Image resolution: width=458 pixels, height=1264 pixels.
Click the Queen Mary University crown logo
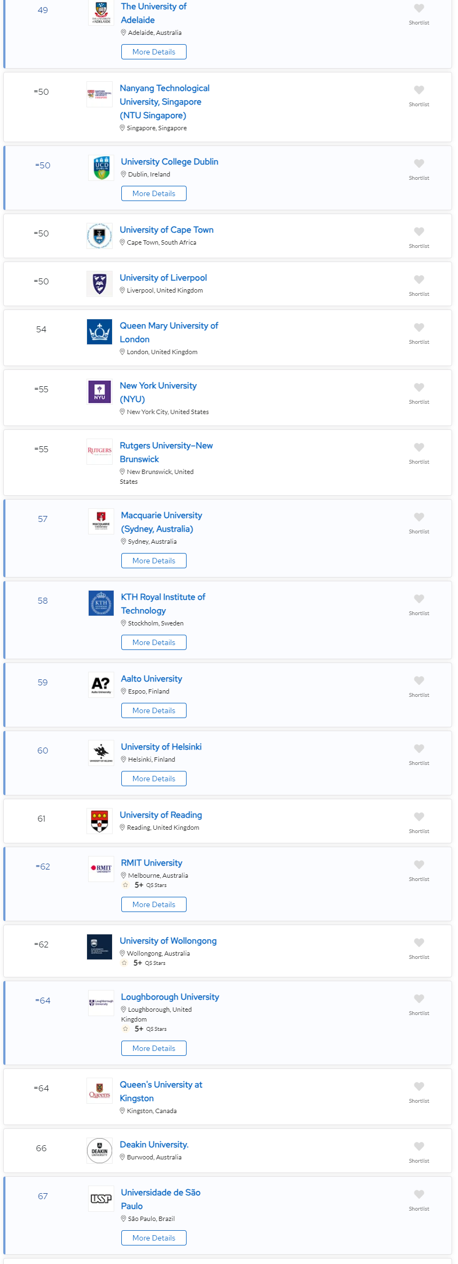[x=100, y=332]
